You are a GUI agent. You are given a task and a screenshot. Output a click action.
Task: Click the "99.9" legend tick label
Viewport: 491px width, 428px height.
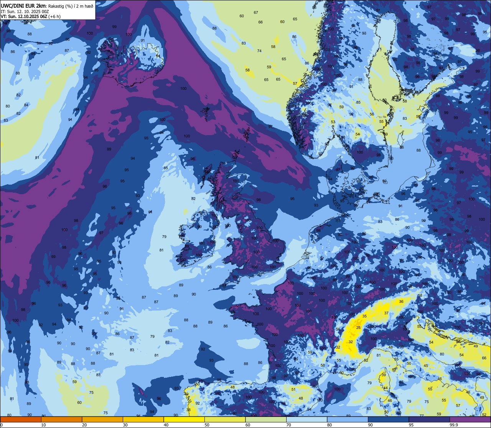[x=454, y=425]
